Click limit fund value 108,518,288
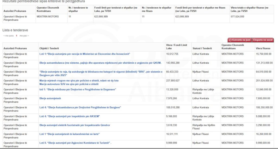Viewport: 278px width, 149px height. tap(173, 107)
